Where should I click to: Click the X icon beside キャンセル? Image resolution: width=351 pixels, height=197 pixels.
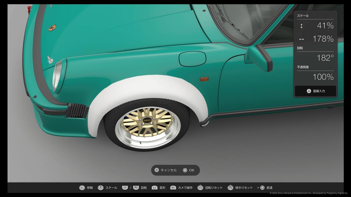pos(157,170)
